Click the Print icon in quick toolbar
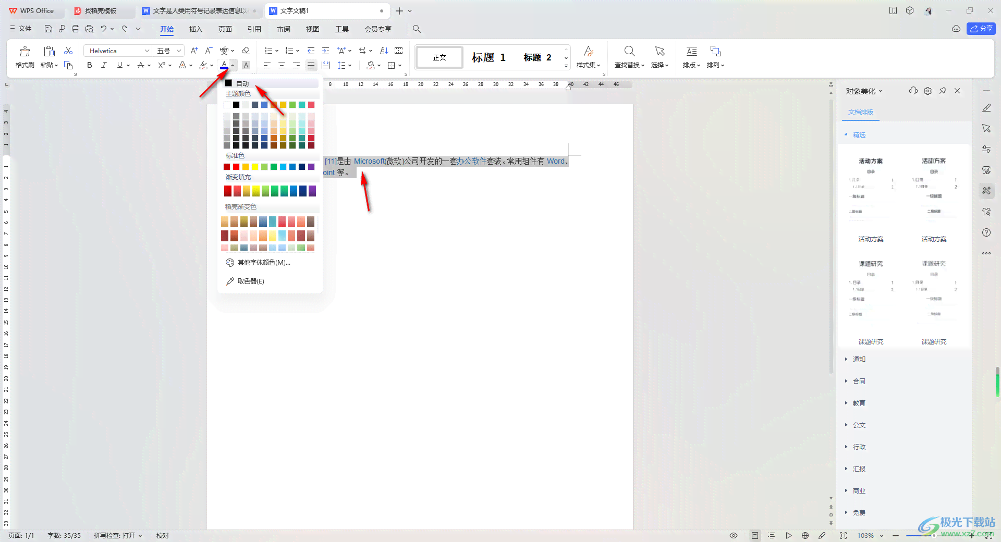 [x=76, y=29]
